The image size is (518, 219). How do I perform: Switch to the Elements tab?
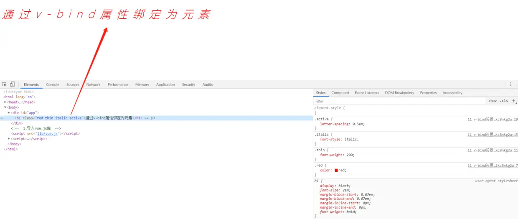tap(31, 84)
